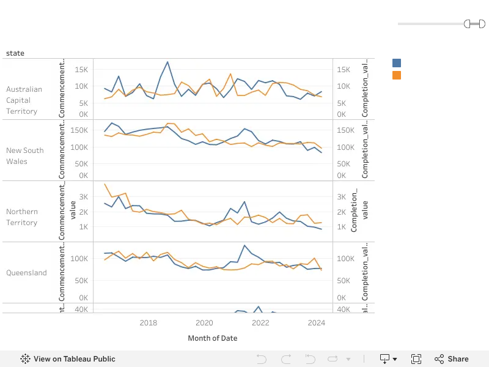Select the blue legend color swatch
This screenshot has width=489, height=367.
pyautogui.click(x=397, y=63)
